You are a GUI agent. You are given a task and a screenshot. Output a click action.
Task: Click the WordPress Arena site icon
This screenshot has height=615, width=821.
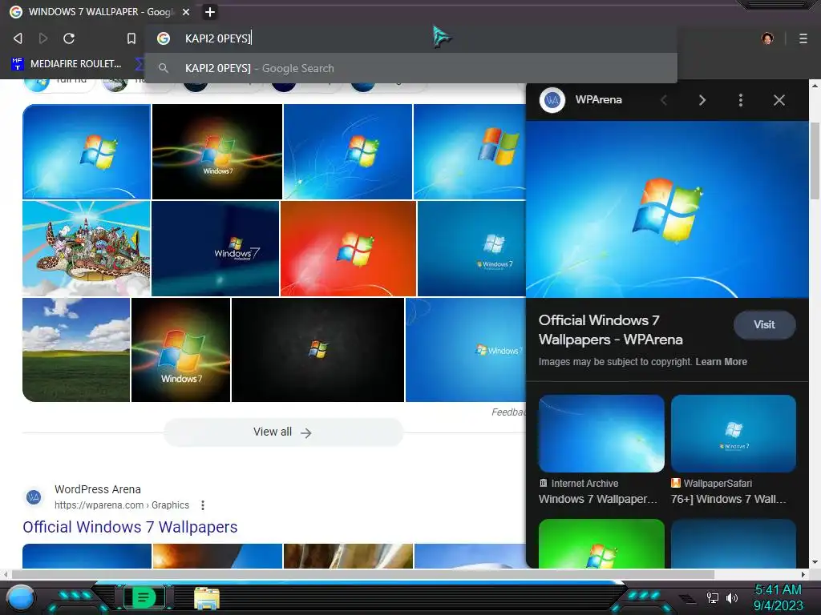point(34,496)
